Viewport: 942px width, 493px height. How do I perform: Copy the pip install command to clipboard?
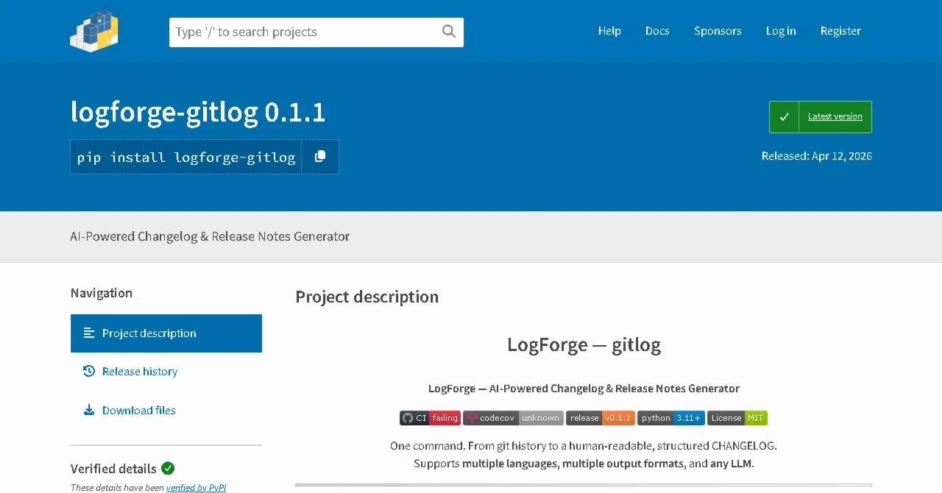(320, 157)
